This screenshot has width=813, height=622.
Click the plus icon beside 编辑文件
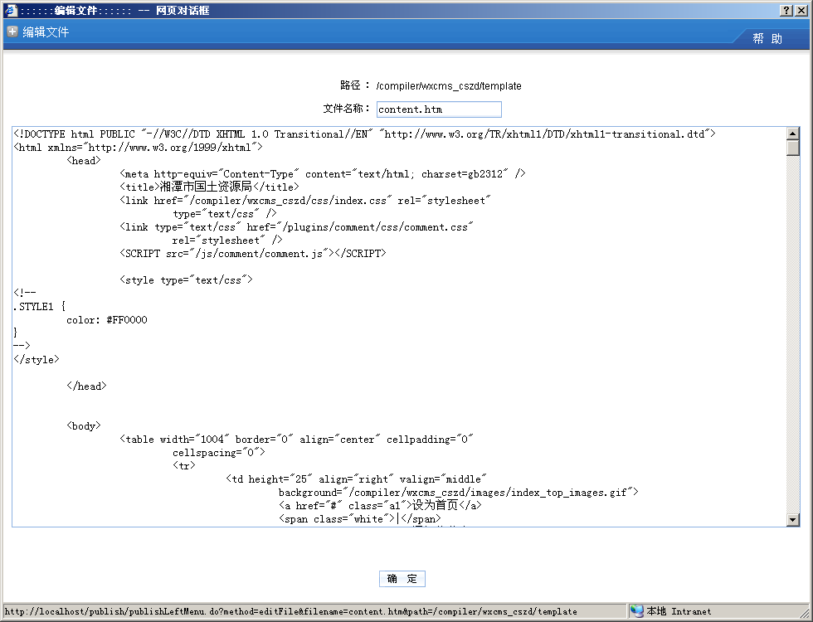coord(12,32)
